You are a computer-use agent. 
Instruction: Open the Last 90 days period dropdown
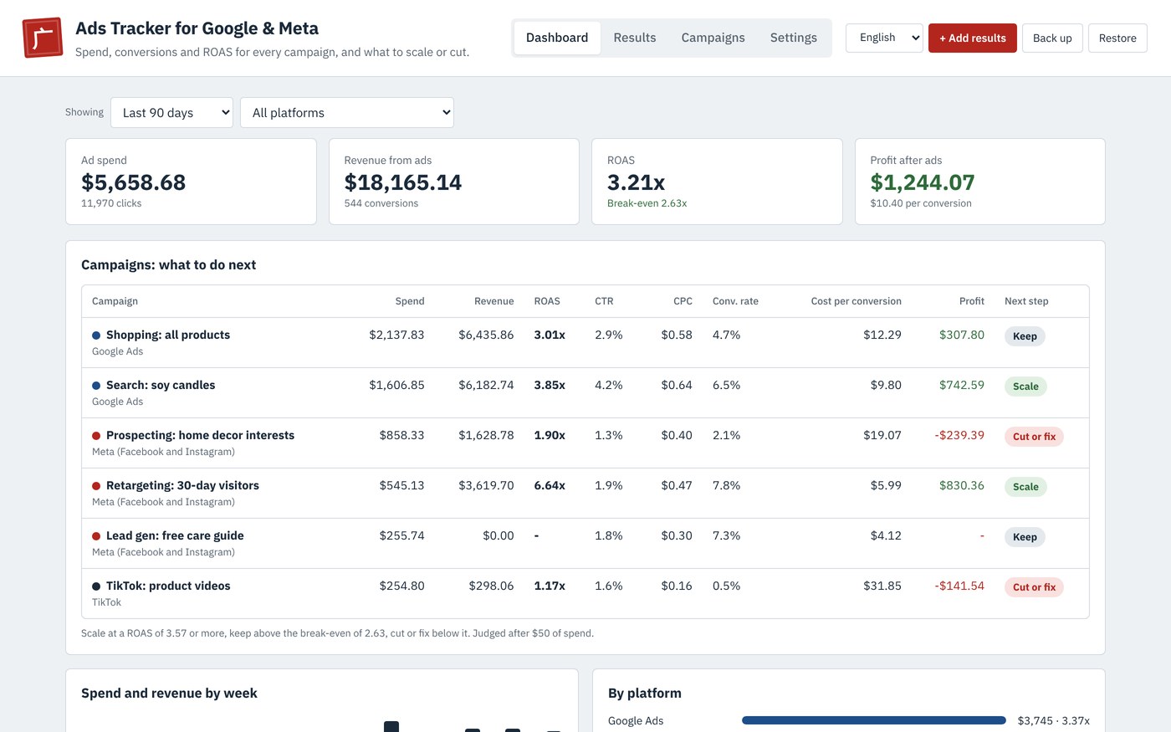tap(171, 113)
